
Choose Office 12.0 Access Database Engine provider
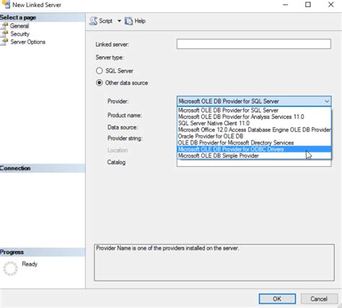point(254,130)
